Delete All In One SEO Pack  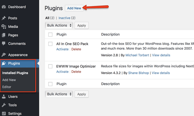pyautogui.click(x=76, y=49)
